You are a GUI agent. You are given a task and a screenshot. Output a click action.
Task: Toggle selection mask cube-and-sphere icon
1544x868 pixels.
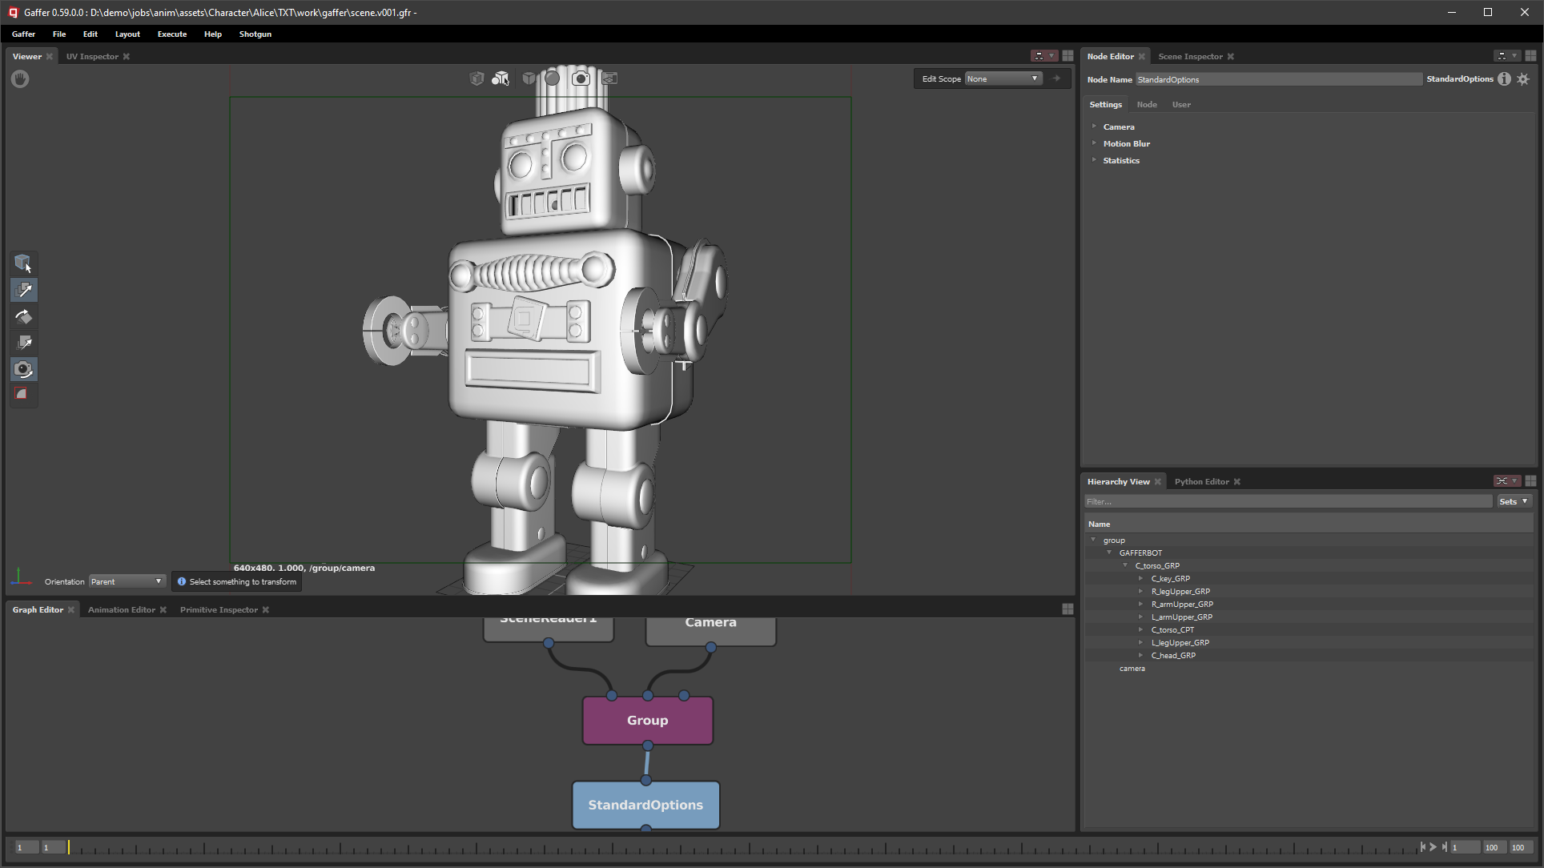pos(501,78)
